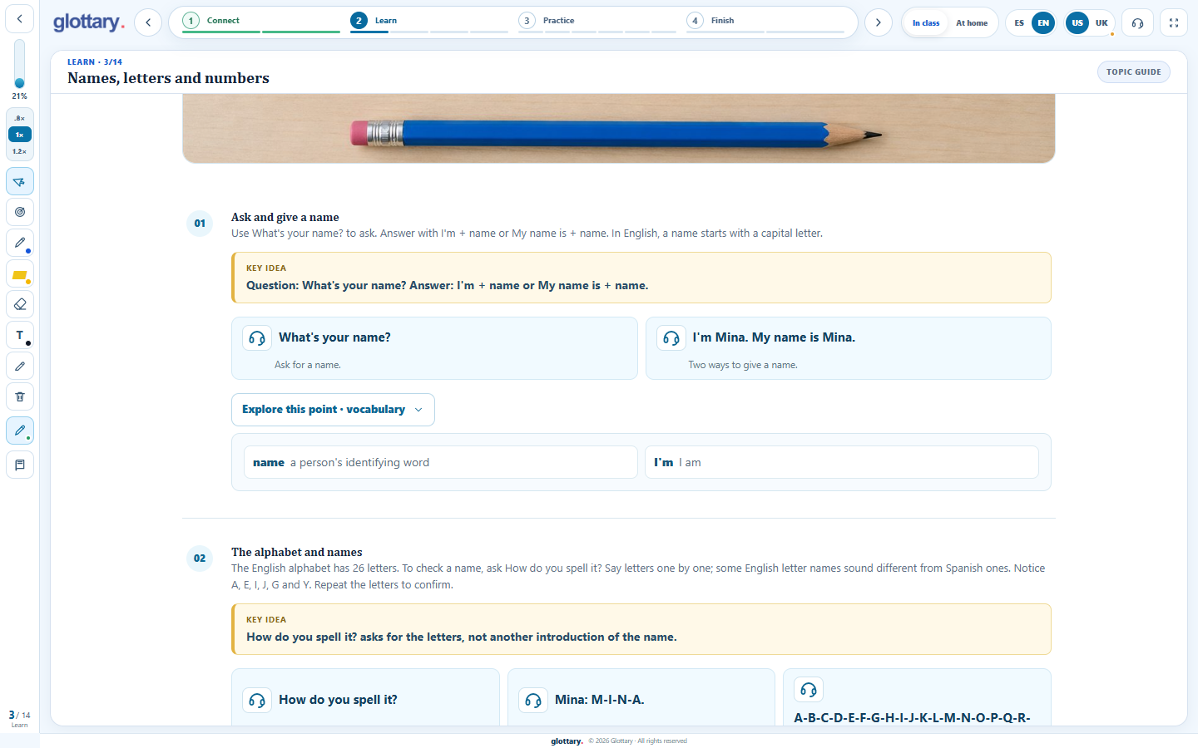1198x748 pixels.
Task: Click the headphones icon in the top bar
Action: click(1137, 22)
